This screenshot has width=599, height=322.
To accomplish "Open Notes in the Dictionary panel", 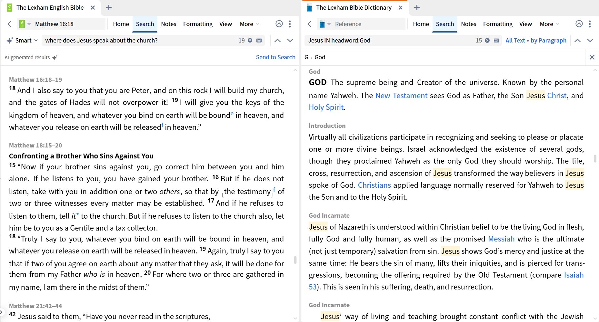I will 469,24.
